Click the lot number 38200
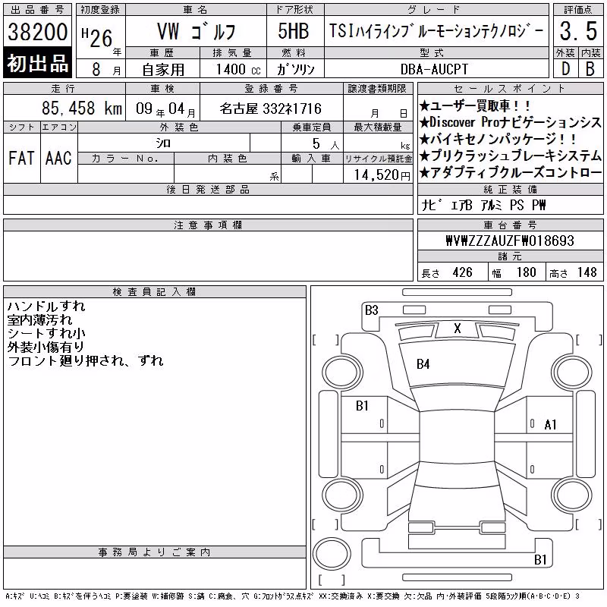Screen dimensions: 607x607 pyautogui.click(x=37, y=31)
